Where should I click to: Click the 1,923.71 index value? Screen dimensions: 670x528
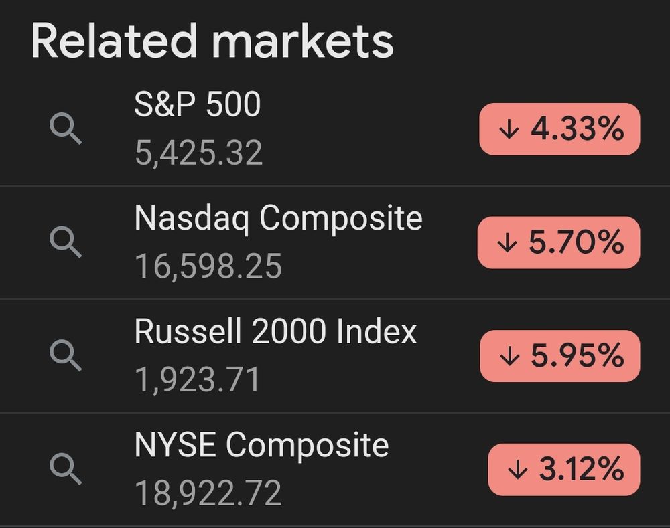tap(197, 380)
